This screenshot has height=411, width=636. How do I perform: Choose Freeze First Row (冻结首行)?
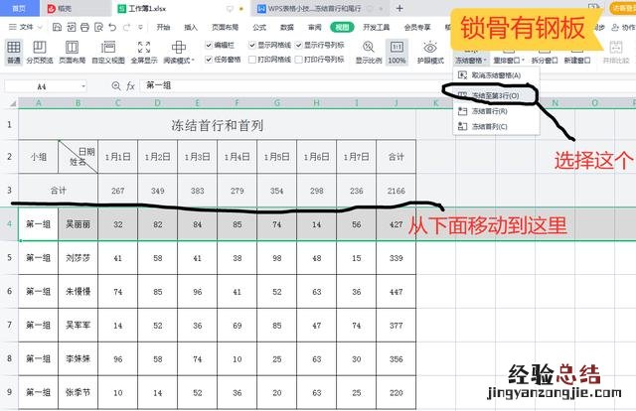tap(496, 111)
